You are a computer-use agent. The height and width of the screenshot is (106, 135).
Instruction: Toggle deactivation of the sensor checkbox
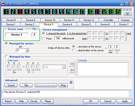click(x=74, y=50)
